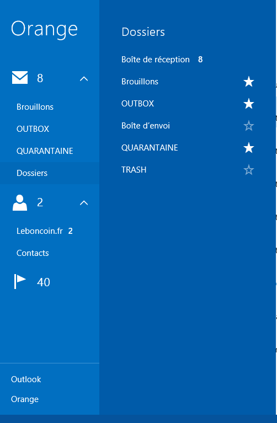Switch to the Outlook account
The width and height of the screenshot is (277, 423).
point(26,379)
